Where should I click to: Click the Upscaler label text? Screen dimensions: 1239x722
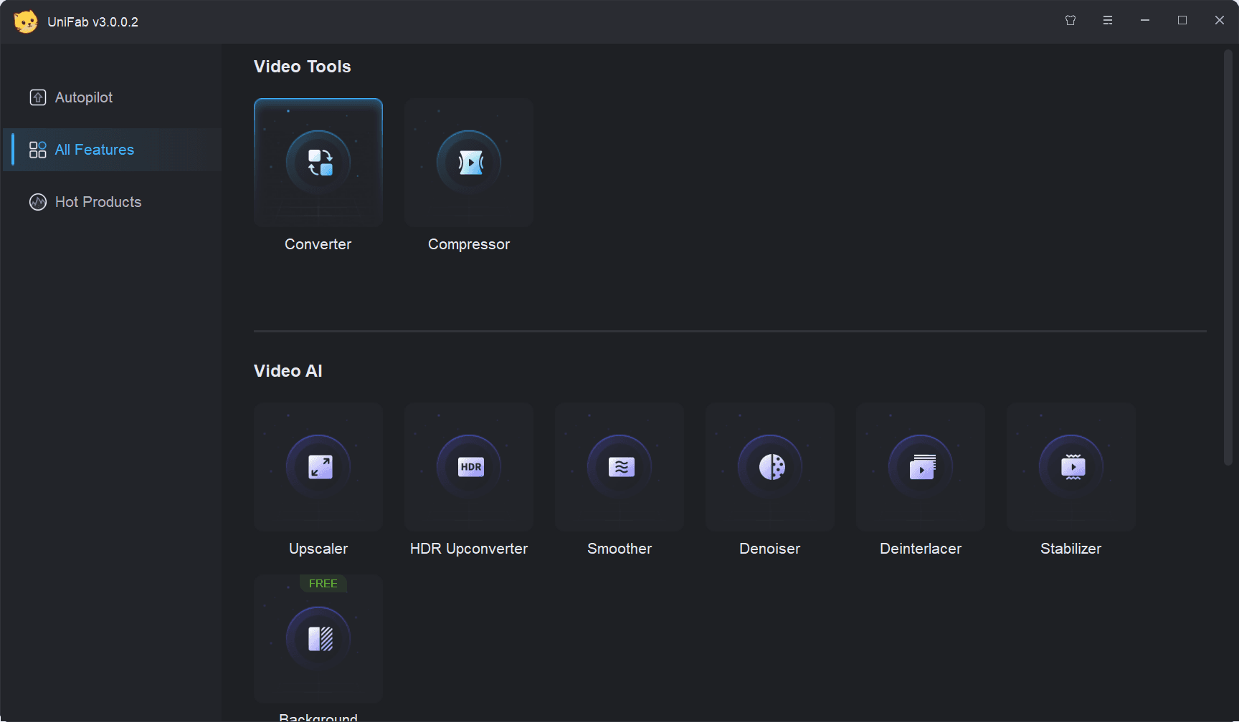click(318, 549)
